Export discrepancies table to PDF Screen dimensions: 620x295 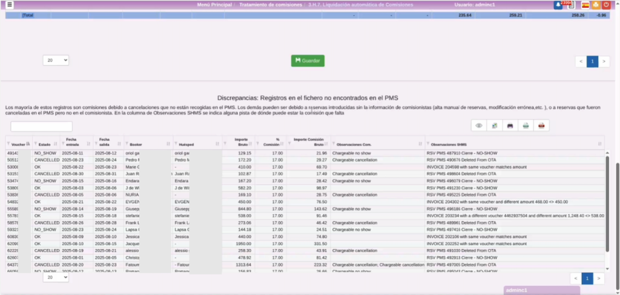542,126
